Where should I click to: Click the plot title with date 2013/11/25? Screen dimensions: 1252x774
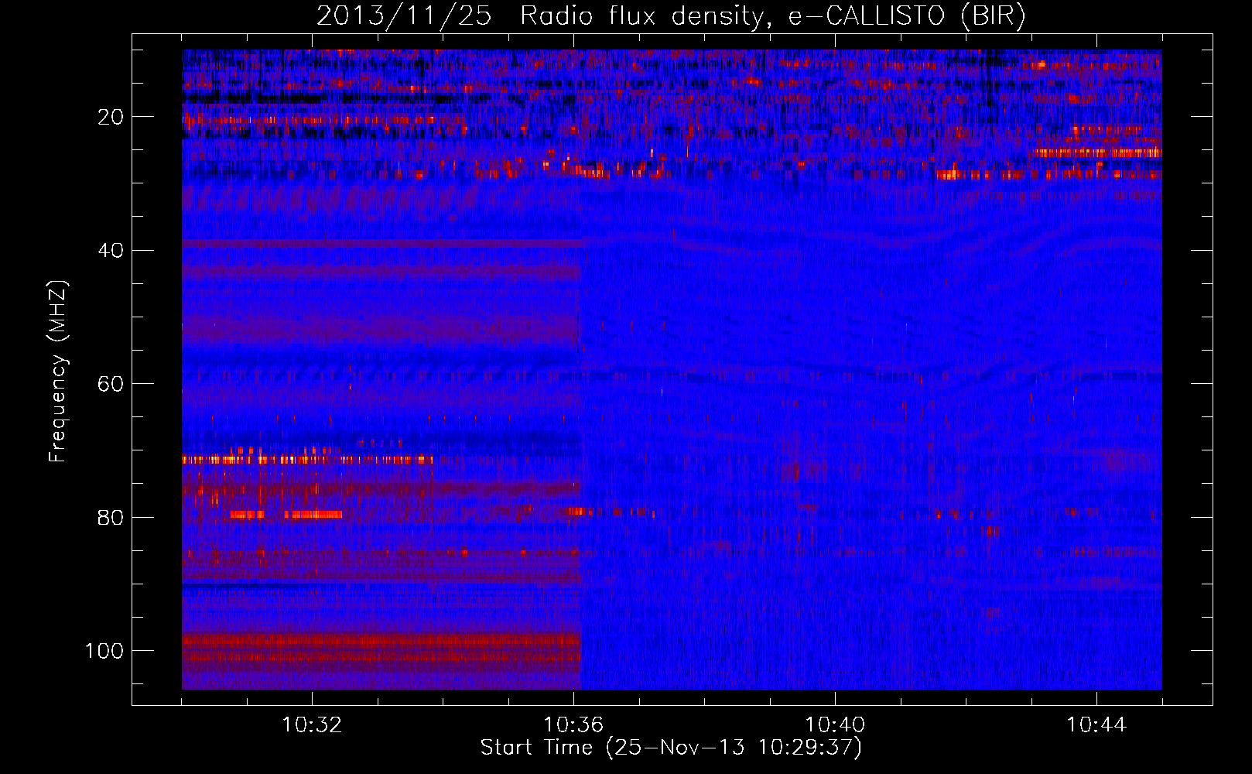click(671, 15)
